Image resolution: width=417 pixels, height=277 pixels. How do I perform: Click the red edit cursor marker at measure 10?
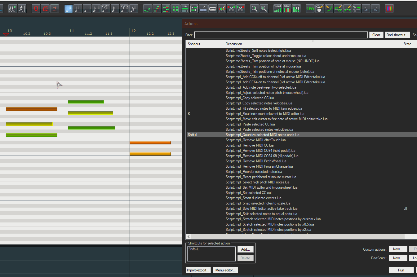click(x=6, y=34)
